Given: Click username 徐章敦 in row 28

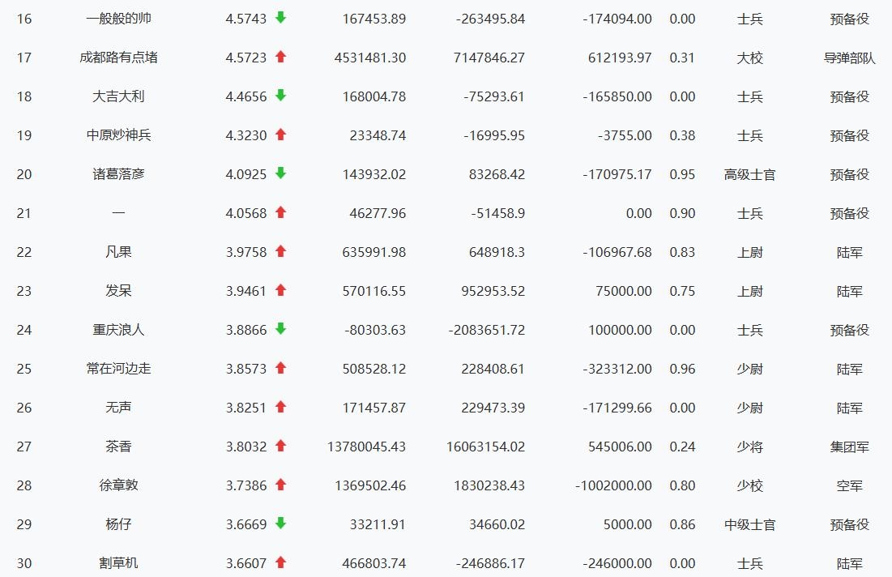Looking at the screenshot, I should coord(118,485).
